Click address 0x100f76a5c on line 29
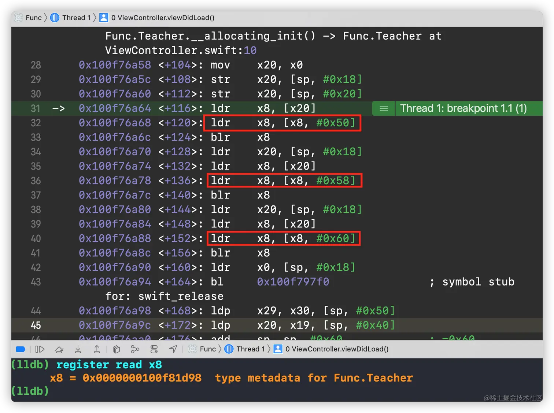Viewport: 554px width, 413px height. tap(115, 79)
